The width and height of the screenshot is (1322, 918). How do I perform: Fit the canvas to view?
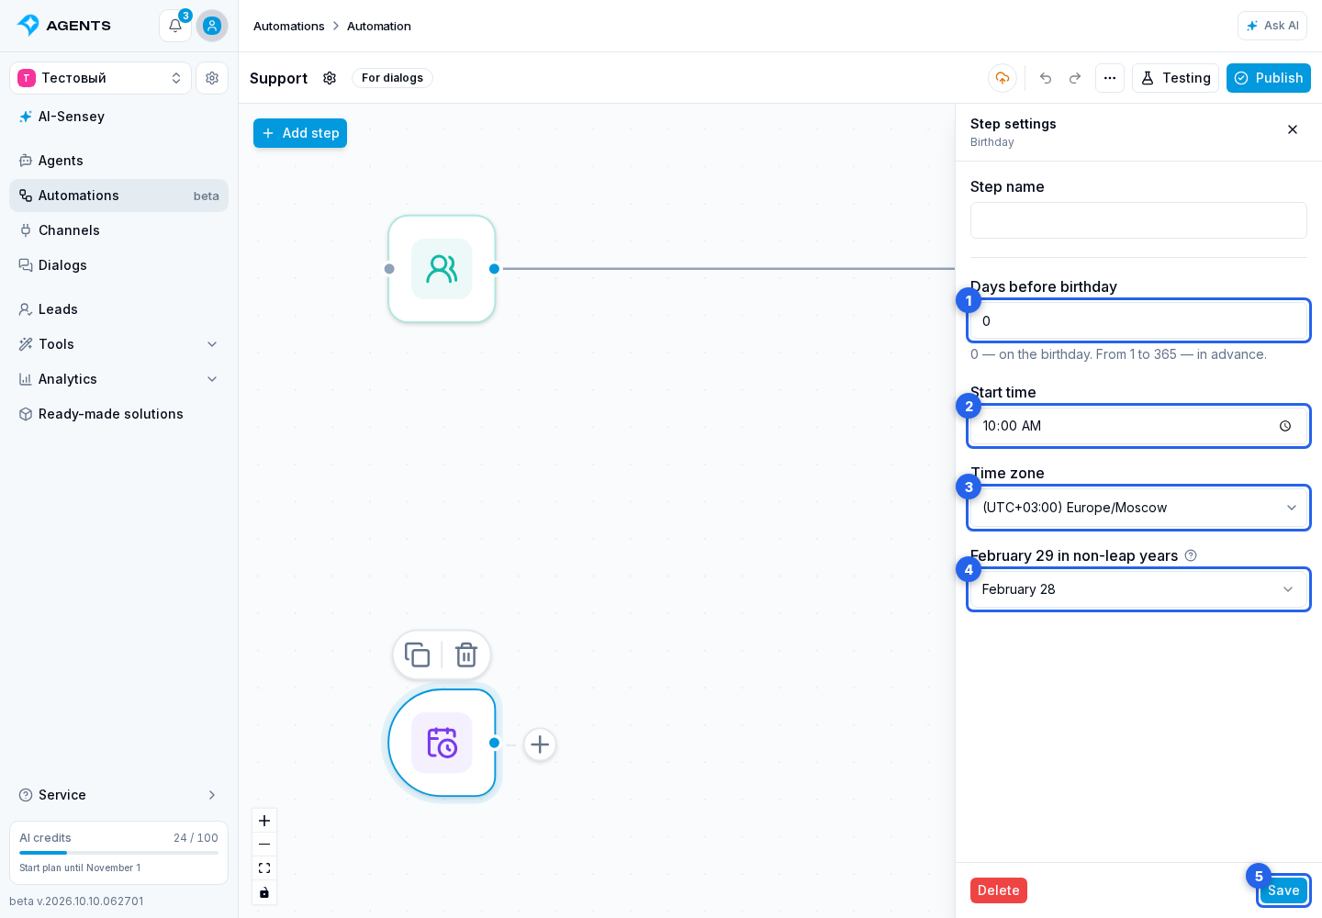[x=264, y=868]
